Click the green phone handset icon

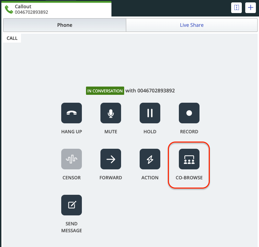9,10
